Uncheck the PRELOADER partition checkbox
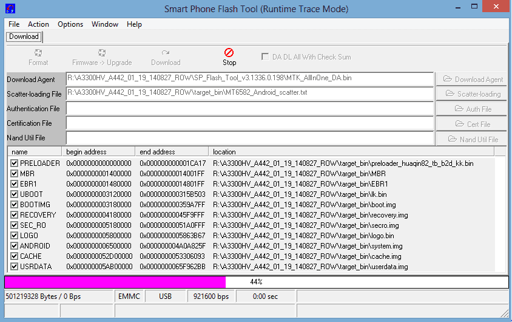Viewport: 512px width, 322px height. click(x=14, y=163)
